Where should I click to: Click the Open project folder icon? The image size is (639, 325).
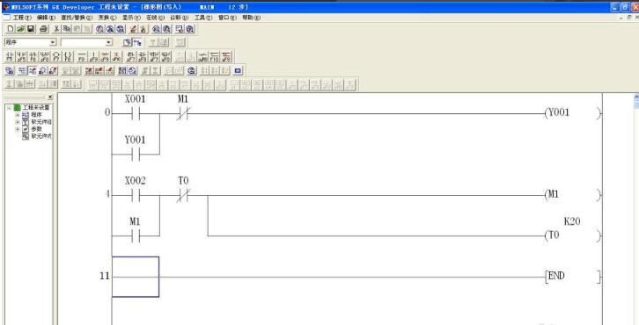(20, 29)
